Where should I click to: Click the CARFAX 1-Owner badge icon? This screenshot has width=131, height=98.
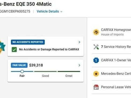(96, 60)
